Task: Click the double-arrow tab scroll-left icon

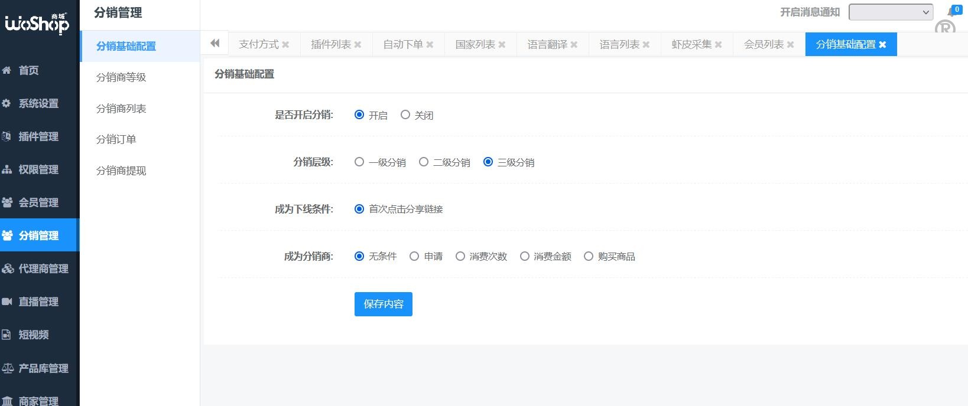Action: (x=215, y=43)
